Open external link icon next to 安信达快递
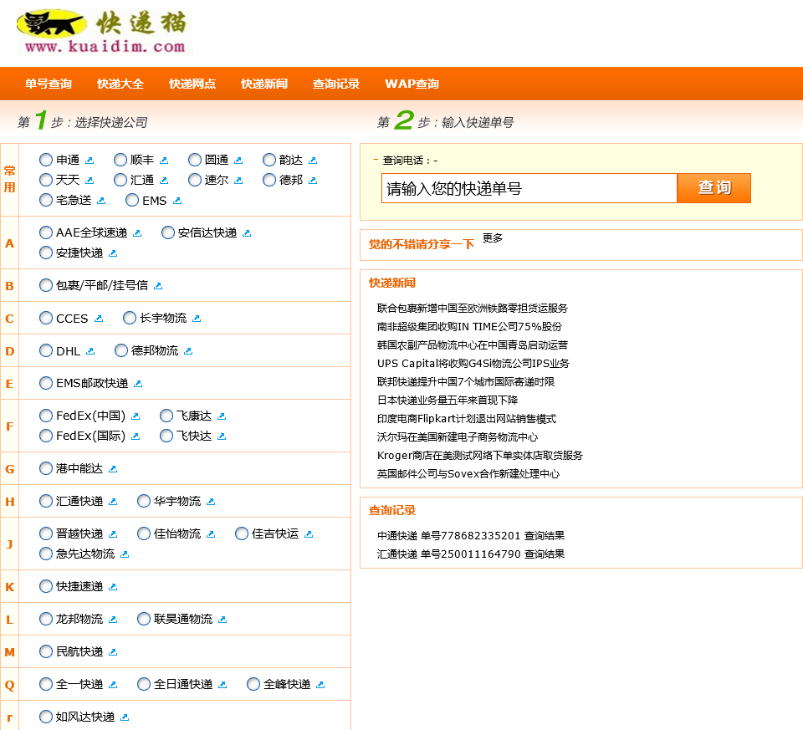This screenshot has width=803, height=730. [247, 233]
